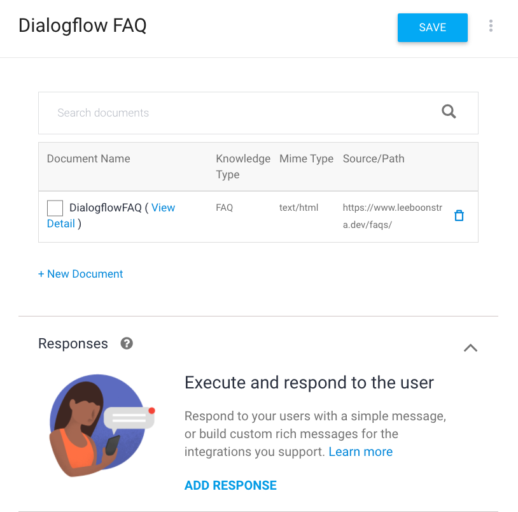Select the DialogflowFAQ document checkbox
The height and width of the screenshot is (512, 518).
pyautogui.click(x=55, y=208)
